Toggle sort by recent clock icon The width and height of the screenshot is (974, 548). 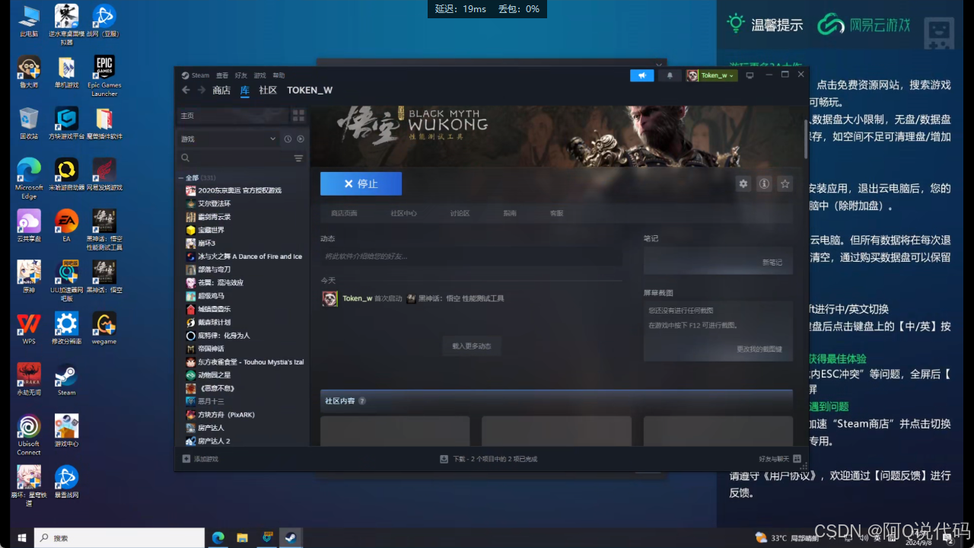click(x=288, y=139)
